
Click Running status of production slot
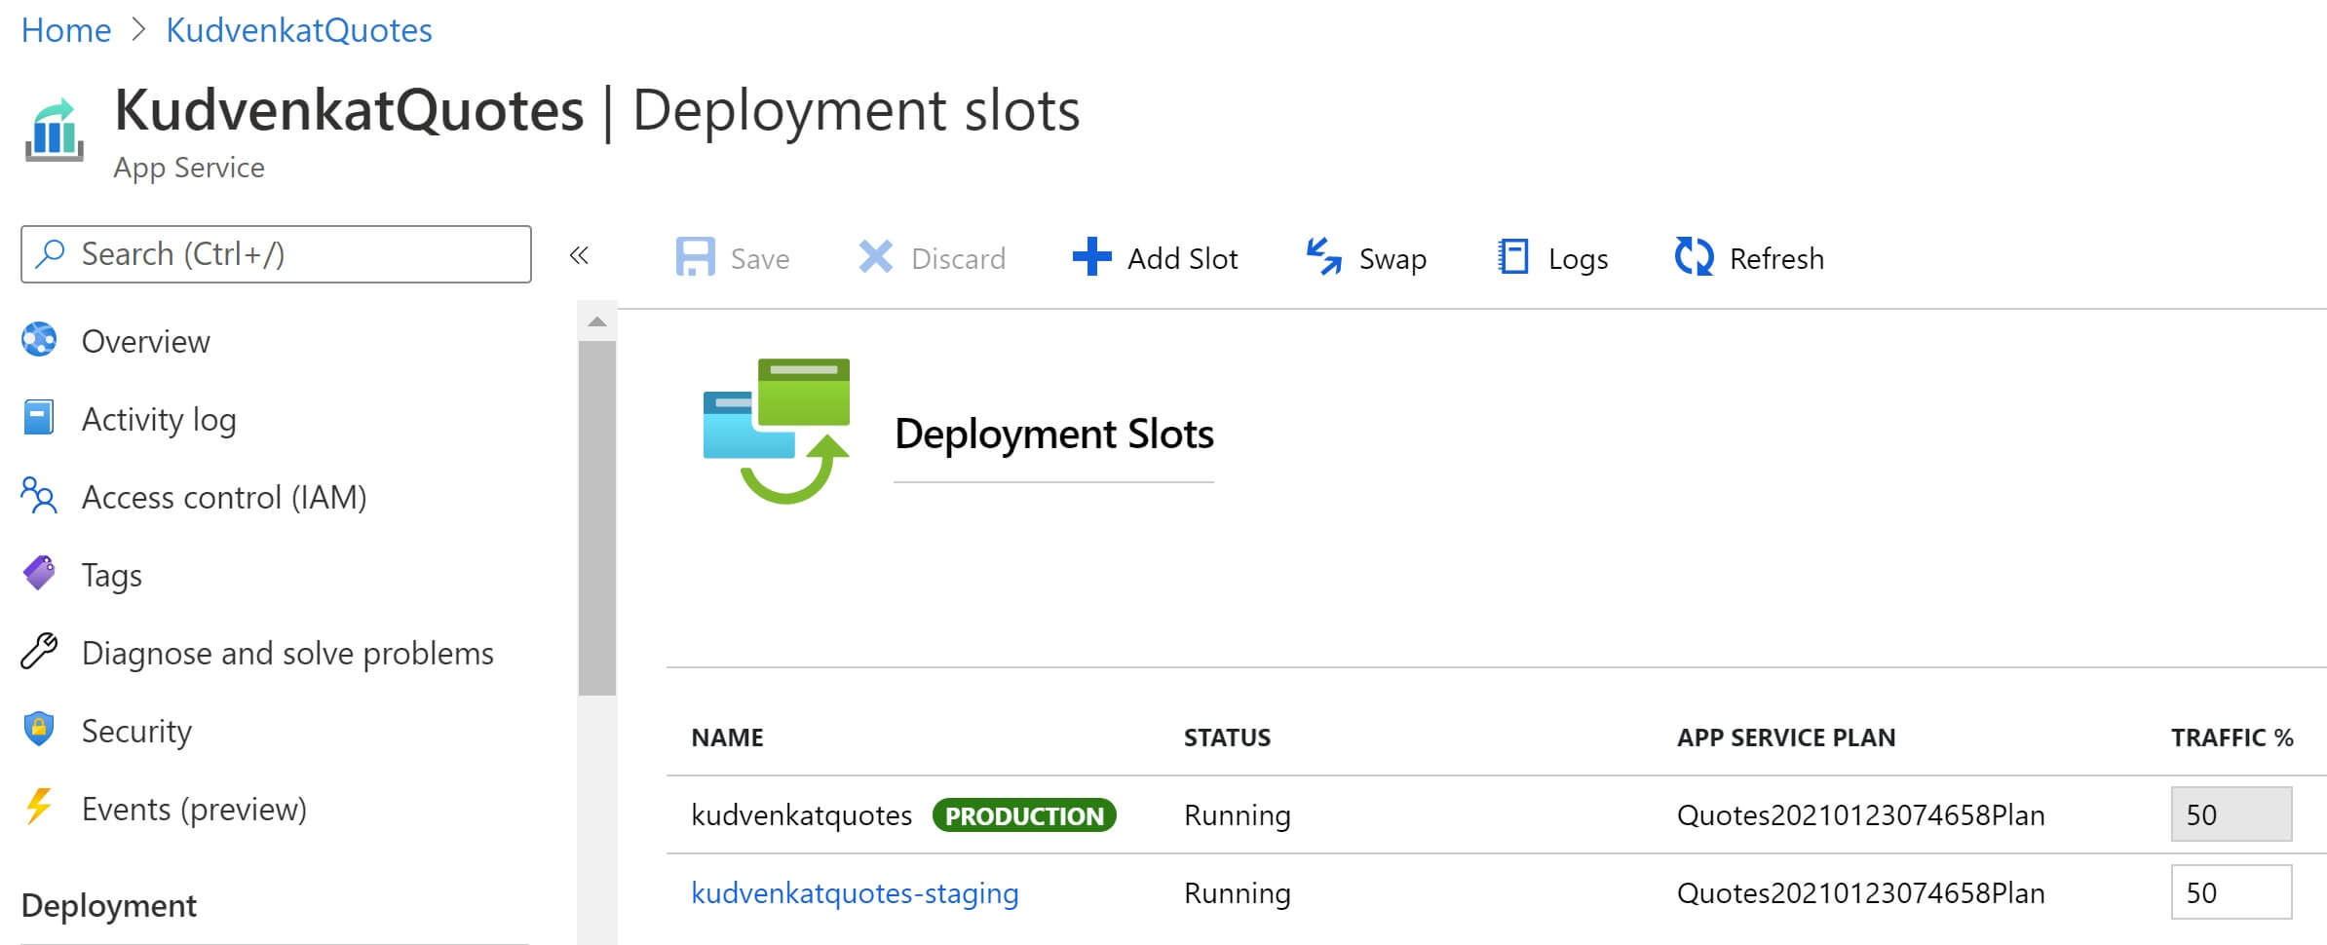(x=1238, y=815)
